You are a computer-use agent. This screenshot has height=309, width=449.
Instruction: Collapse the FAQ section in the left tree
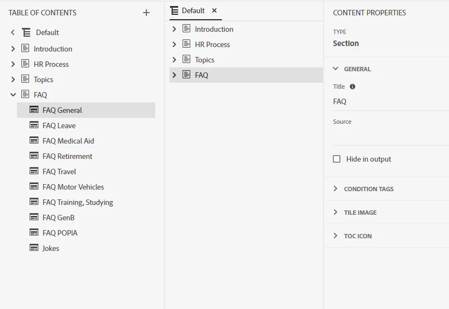click(13, 95)
